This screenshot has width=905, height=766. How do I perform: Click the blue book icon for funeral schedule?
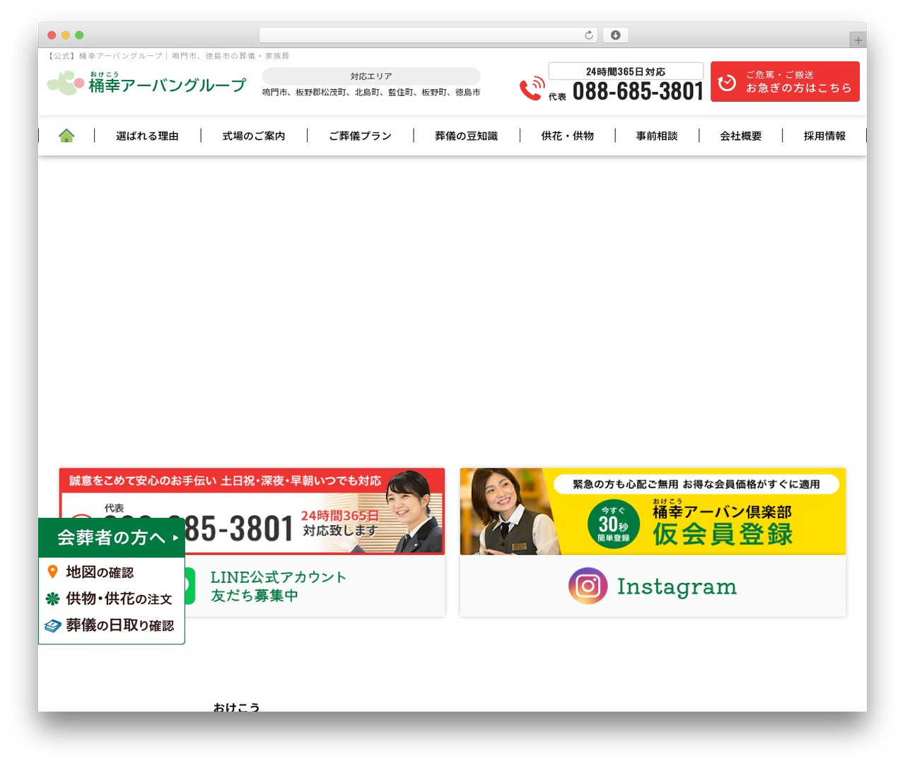(52, 626)
